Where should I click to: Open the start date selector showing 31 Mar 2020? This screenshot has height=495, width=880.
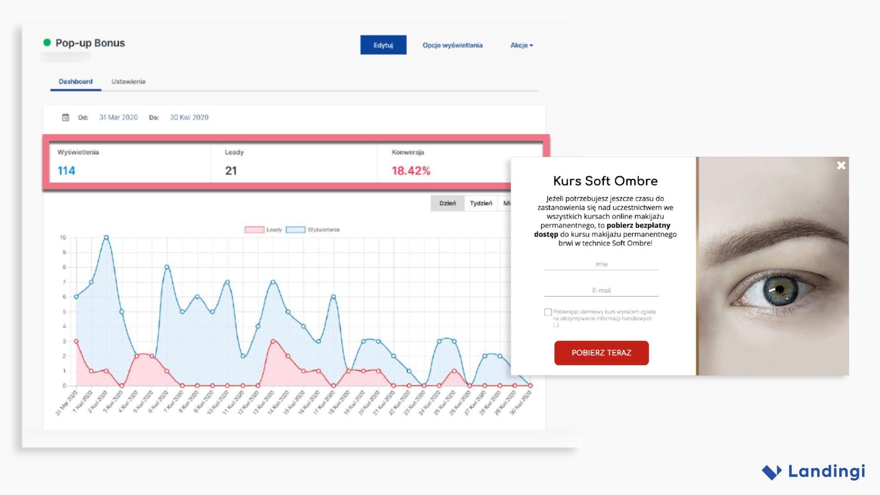point(118,117)
